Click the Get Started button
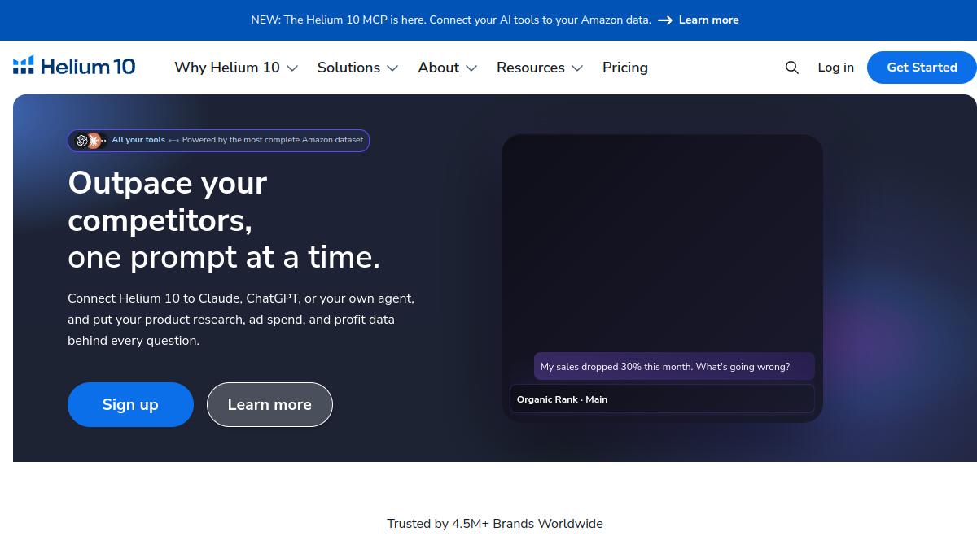The width and height of the screenshot is (977, 549). [x=922, y=68]
